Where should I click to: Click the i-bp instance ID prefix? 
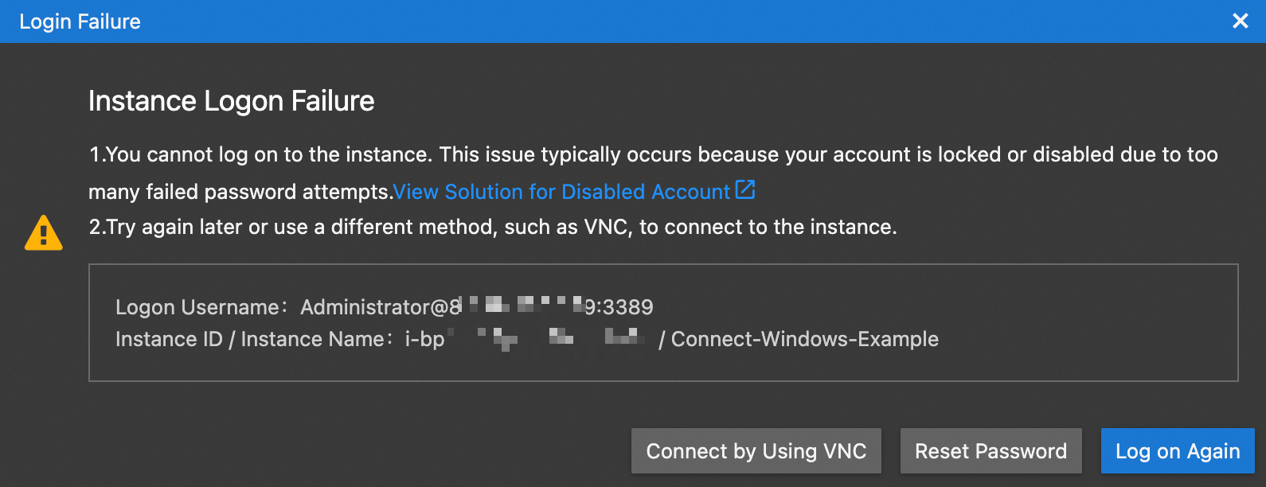pos(424,339)
